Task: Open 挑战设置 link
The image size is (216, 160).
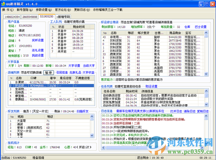Action: pyautogui.click(x=38, y=55)
